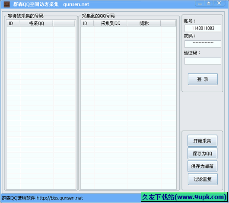
Task: Click the 待采QQ column header
Action: [36, 23]
